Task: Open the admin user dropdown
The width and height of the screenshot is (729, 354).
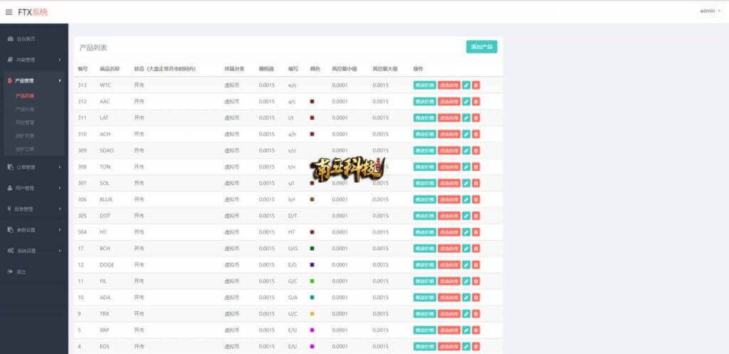Action: (709, 11)
